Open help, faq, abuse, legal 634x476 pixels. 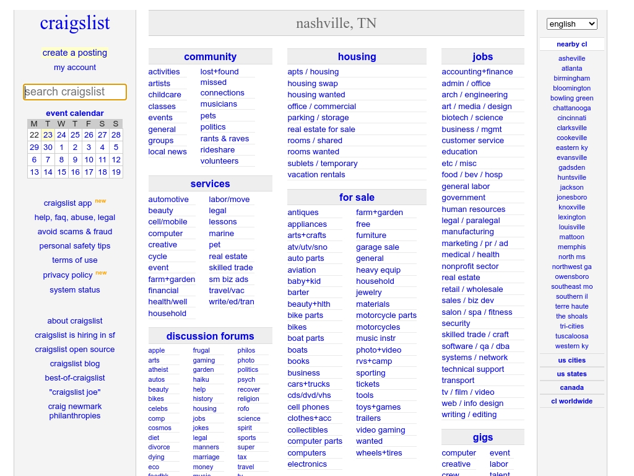point(75,218)
